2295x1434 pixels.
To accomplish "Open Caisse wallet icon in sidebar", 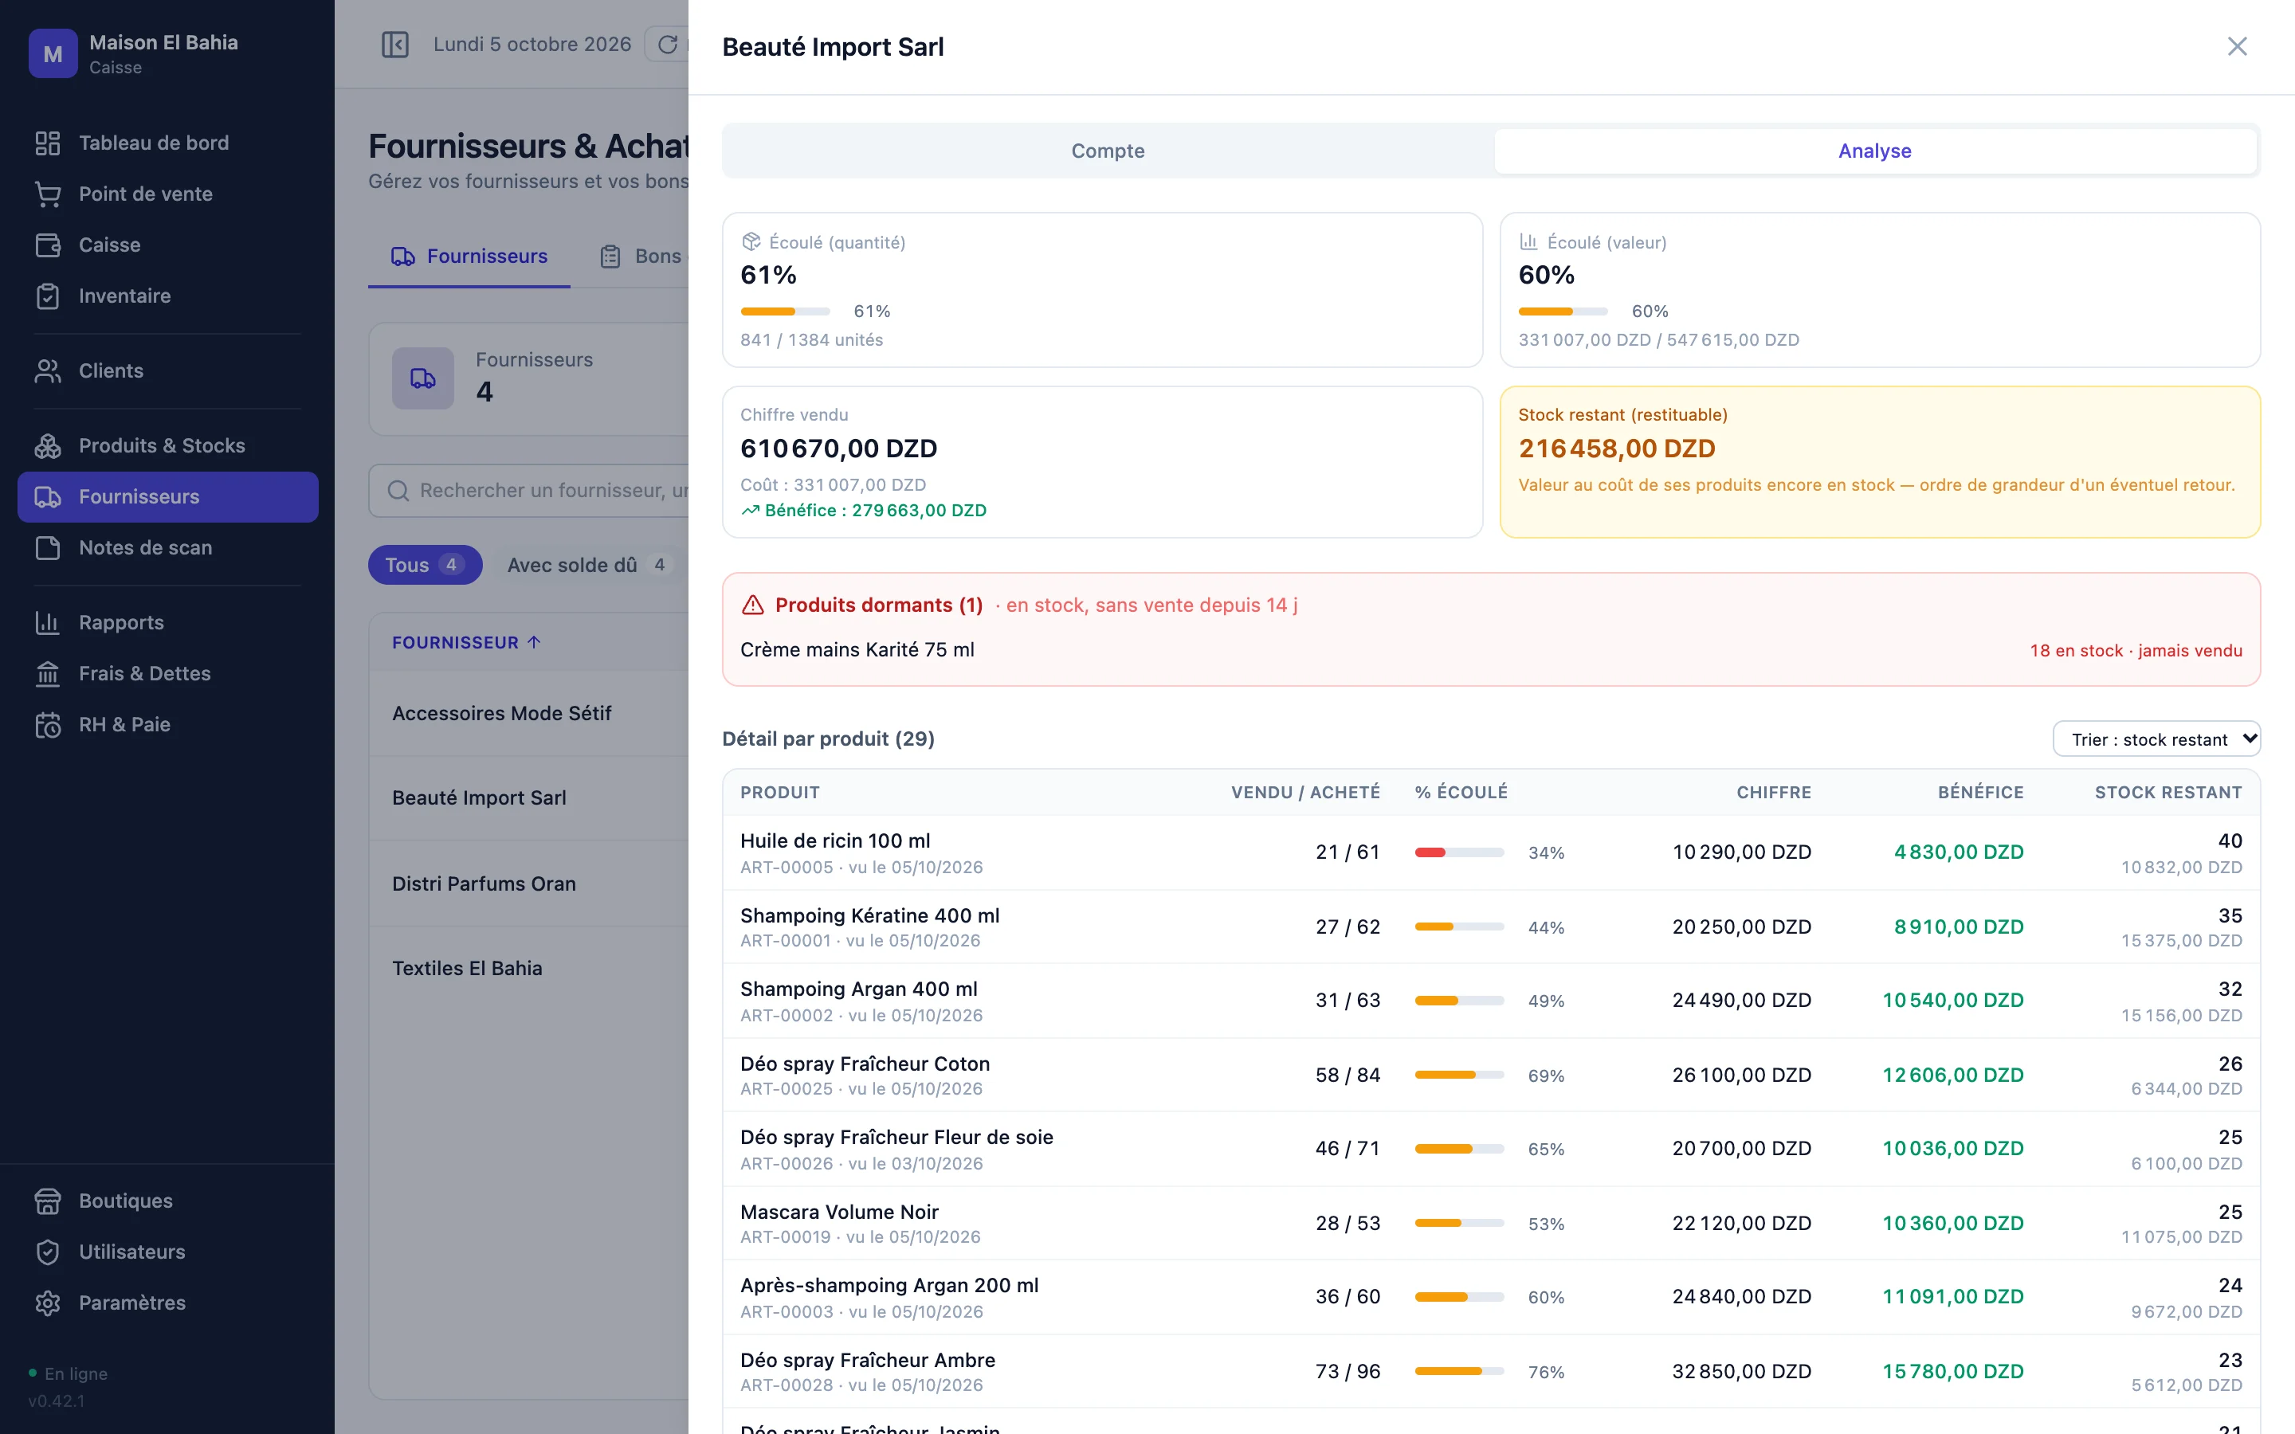I will point(48,245).
